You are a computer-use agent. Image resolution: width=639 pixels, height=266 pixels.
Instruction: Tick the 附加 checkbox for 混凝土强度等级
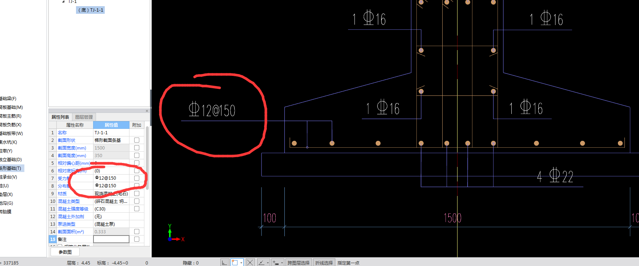(137, 209)
